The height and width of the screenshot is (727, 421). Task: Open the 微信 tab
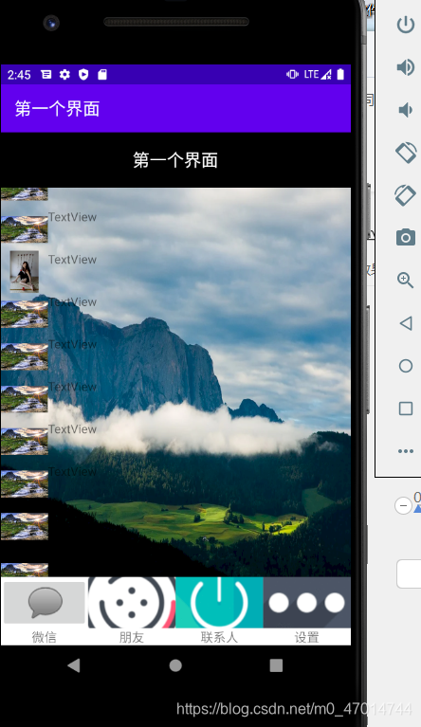[x=44, y=611]
